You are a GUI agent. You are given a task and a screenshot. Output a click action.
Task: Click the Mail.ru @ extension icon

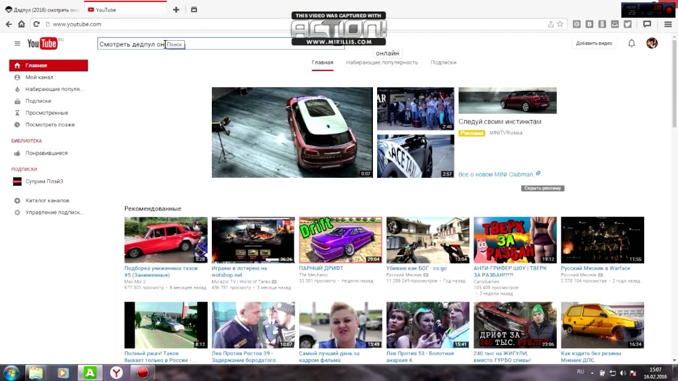click(577, 24)
